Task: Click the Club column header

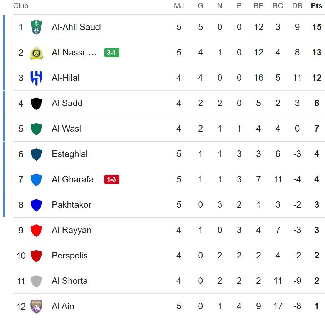Action: (21, 6)
